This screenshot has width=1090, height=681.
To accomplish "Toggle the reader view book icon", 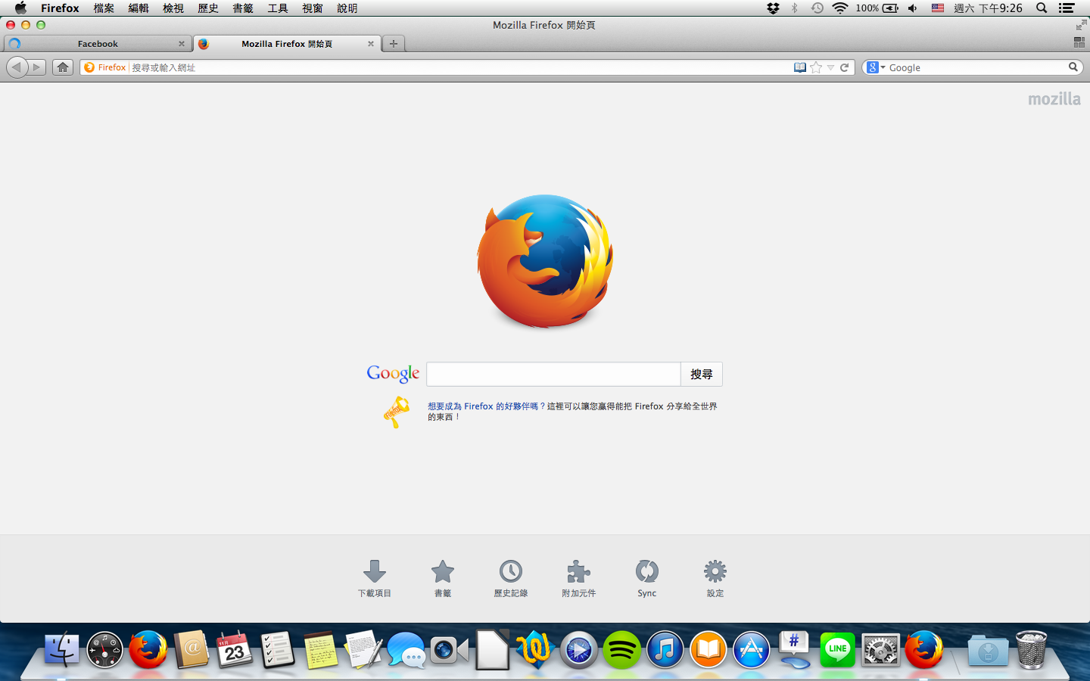I will click(799, 67).
